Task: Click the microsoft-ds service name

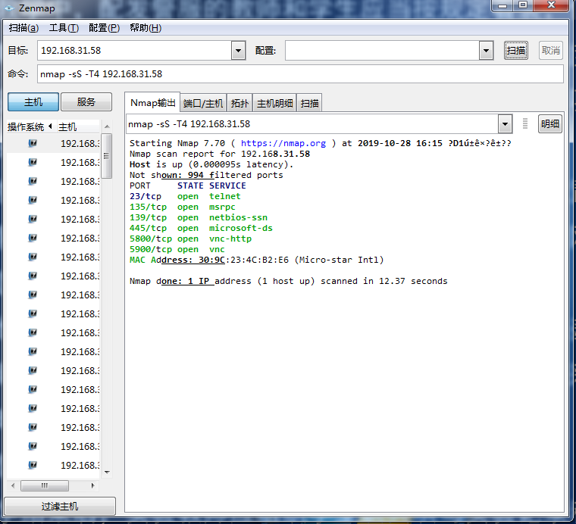Action: point(240,228)
